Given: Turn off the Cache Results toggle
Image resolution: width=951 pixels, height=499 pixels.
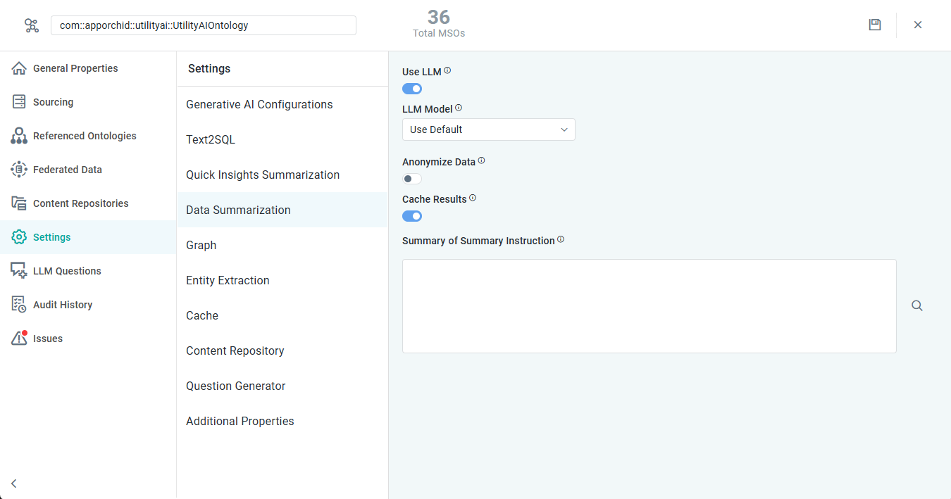Looking at the screenshot, I should click(x=412, y=216).
